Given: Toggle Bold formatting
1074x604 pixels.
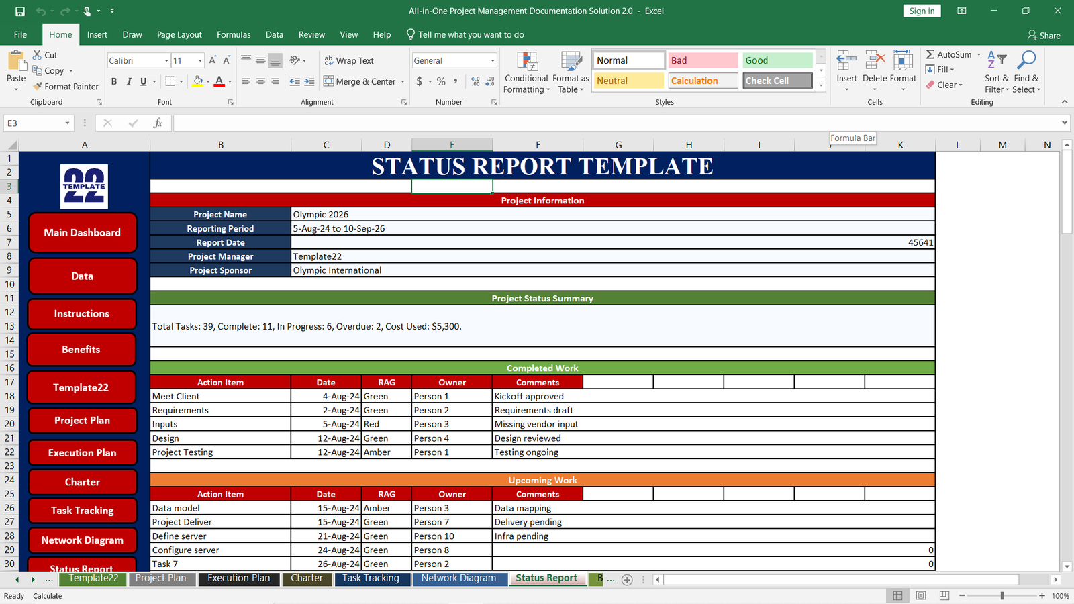Looking at the screenshot, I should tap(114, 81).
